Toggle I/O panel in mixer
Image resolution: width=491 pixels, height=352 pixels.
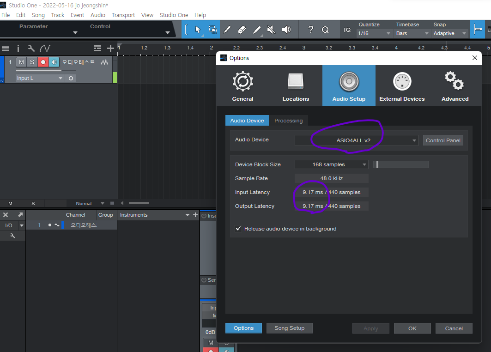pos(9,225)
